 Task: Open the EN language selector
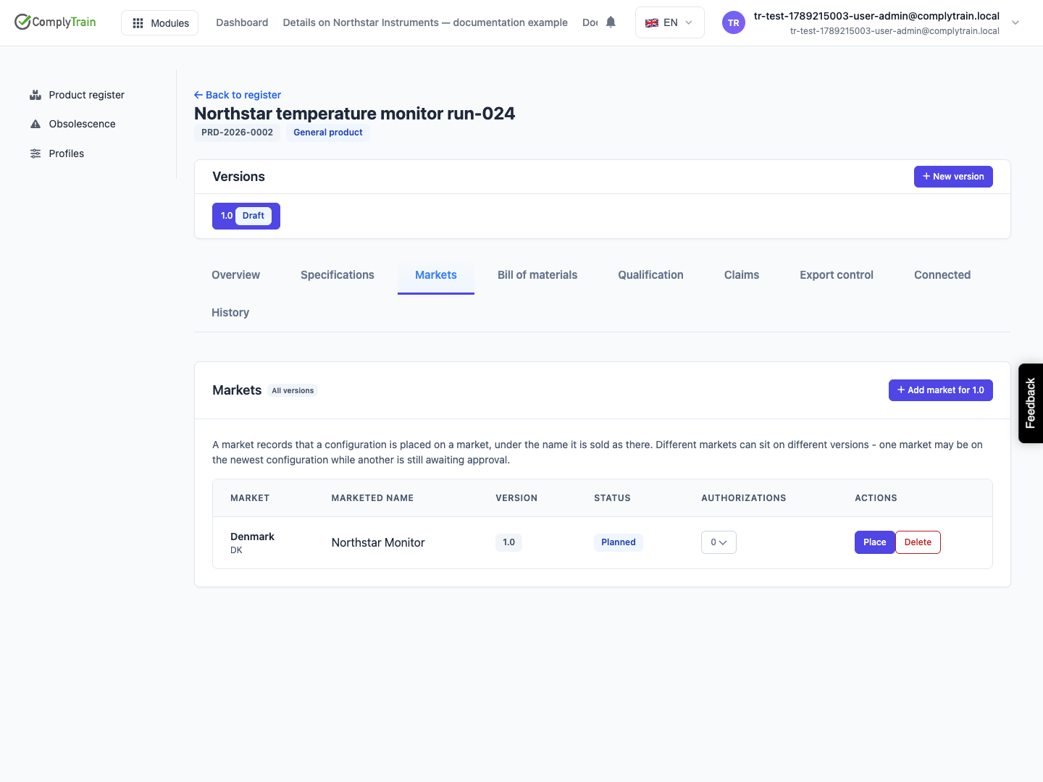pos(669,22)
